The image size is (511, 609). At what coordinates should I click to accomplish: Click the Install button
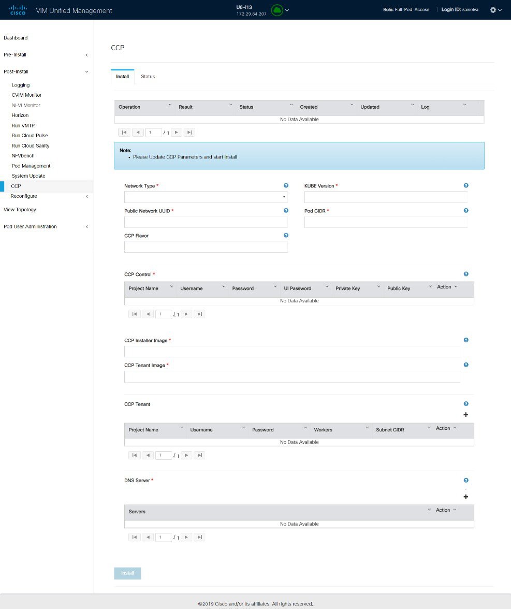(127, 573)
